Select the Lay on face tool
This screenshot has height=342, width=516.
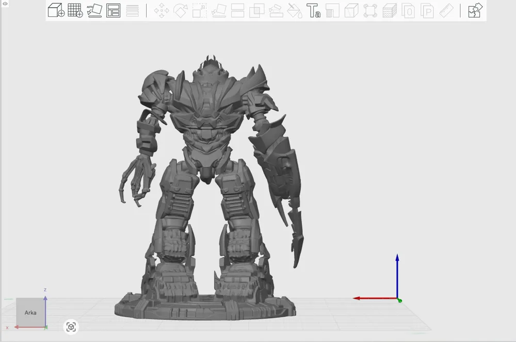pyautogui.click(x=218, y=10)
